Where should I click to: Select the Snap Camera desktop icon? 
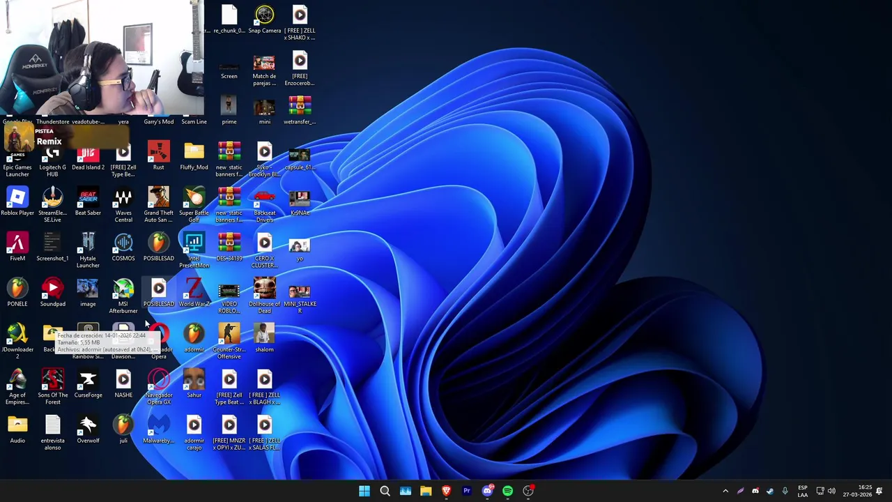tap(264, 20)
